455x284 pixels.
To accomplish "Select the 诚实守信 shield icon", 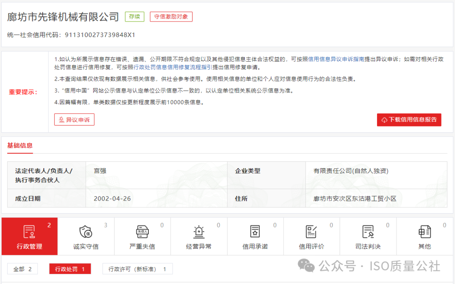I will click(x=86, y=232).
